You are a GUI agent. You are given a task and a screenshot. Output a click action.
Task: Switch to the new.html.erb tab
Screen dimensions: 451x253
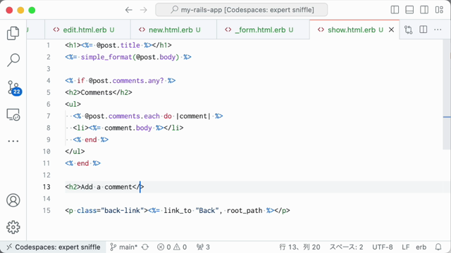point(173,30)
